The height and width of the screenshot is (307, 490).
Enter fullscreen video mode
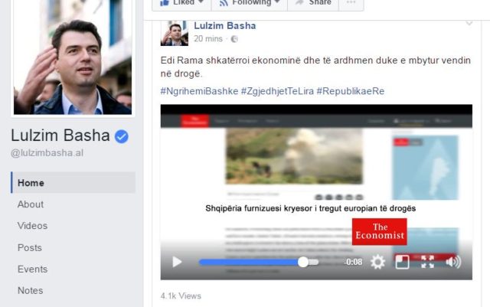coord(428,262)
